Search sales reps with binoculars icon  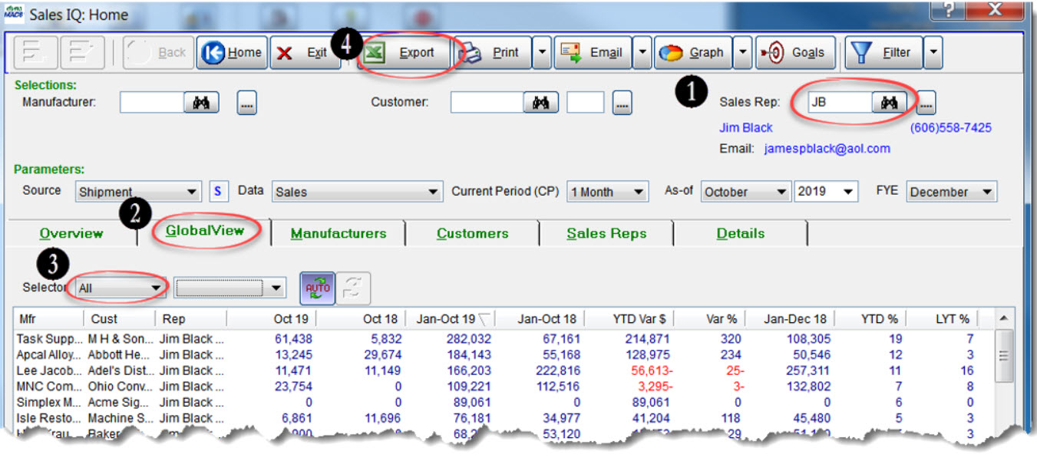coord(890,101)
